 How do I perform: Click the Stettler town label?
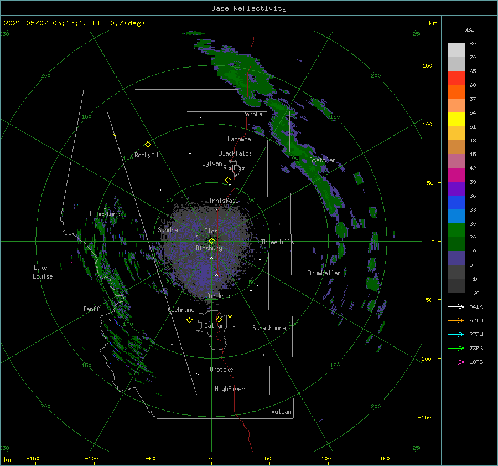(x=323, y=160)
